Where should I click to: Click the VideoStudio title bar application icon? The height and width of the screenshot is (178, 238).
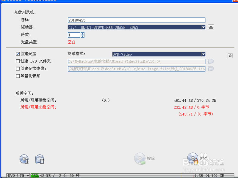[x=3, y=1]
